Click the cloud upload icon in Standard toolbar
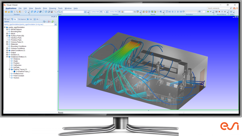 [x=23, y=12]
